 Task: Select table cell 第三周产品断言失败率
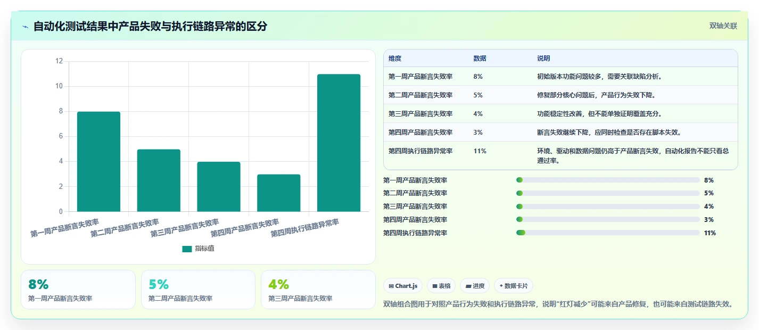pyautogui.click(x=420, y=114)
